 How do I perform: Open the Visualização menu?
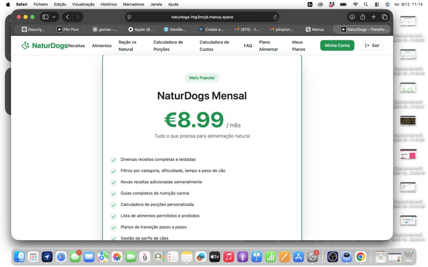83,4
